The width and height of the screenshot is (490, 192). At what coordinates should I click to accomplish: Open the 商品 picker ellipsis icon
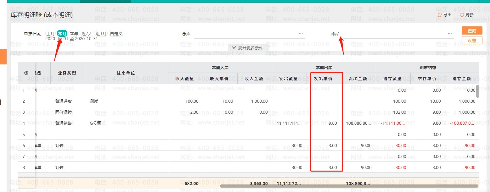pos(450,33)
